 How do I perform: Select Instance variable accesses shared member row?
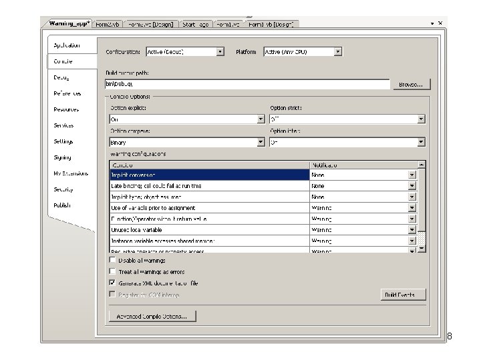[x=210, y=241]
